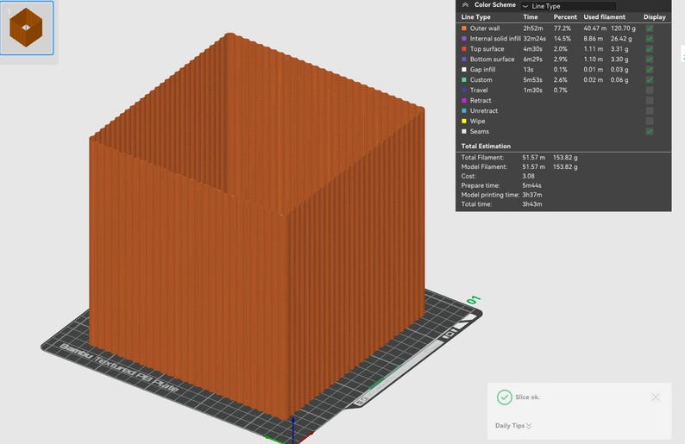Toggle Top surface display checkbox

650,49
